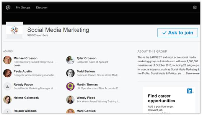Open Michael Crosson's profile photo

coord(7,60)
